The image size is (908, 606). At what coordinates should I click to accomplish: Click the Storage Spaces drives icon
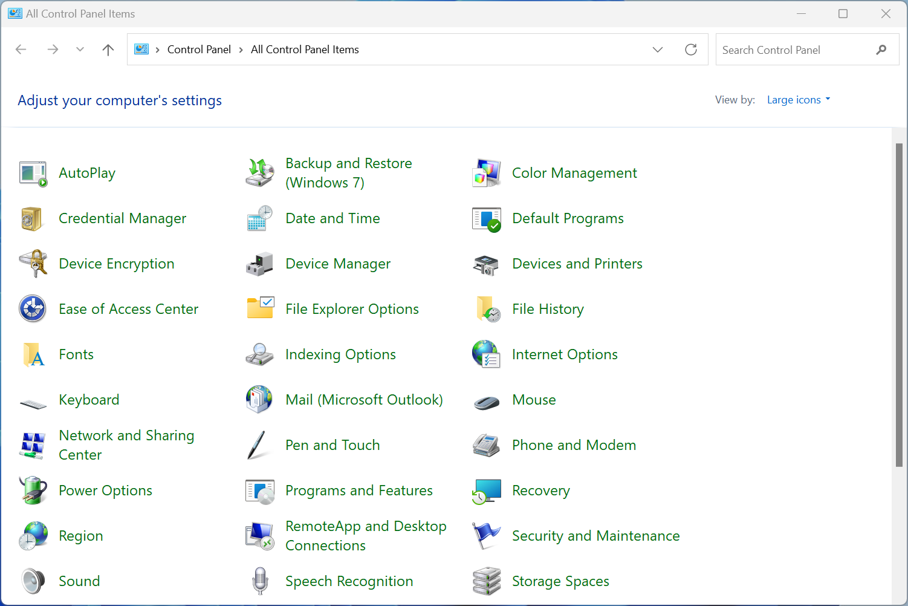coord(487,581)
